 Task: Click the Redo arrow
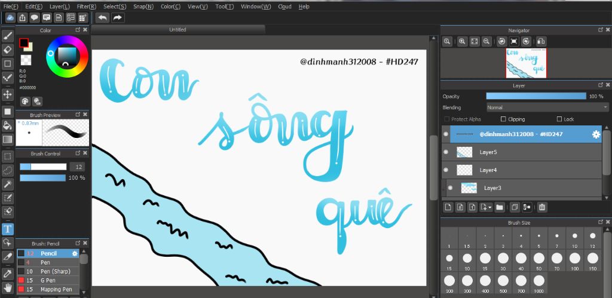(x=118, y=17)
